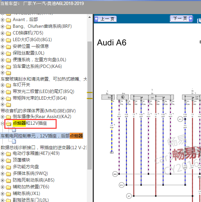Open folder icon of Avant，后部
201x202 pixels.
(x=8, y=20)
